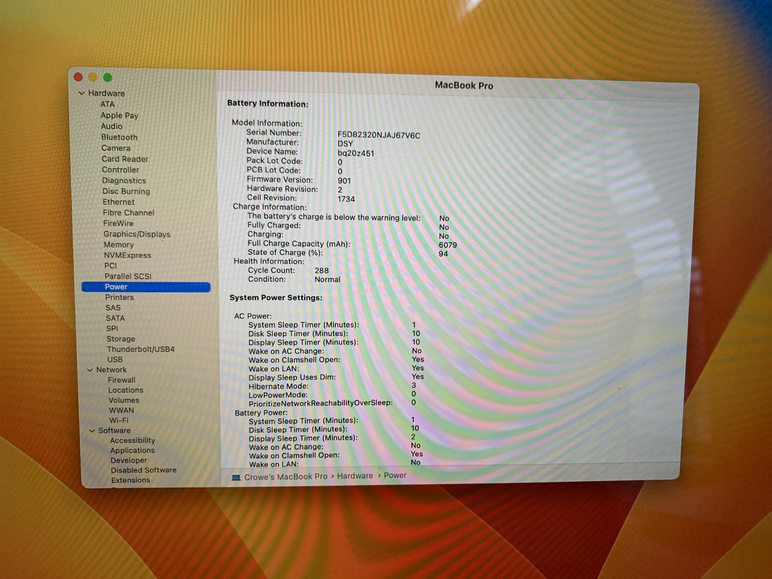This screenshot has width=772, height=579.
Task: Select Disc Burning entry
Action: pyautogui.click(x=127, y=191)
